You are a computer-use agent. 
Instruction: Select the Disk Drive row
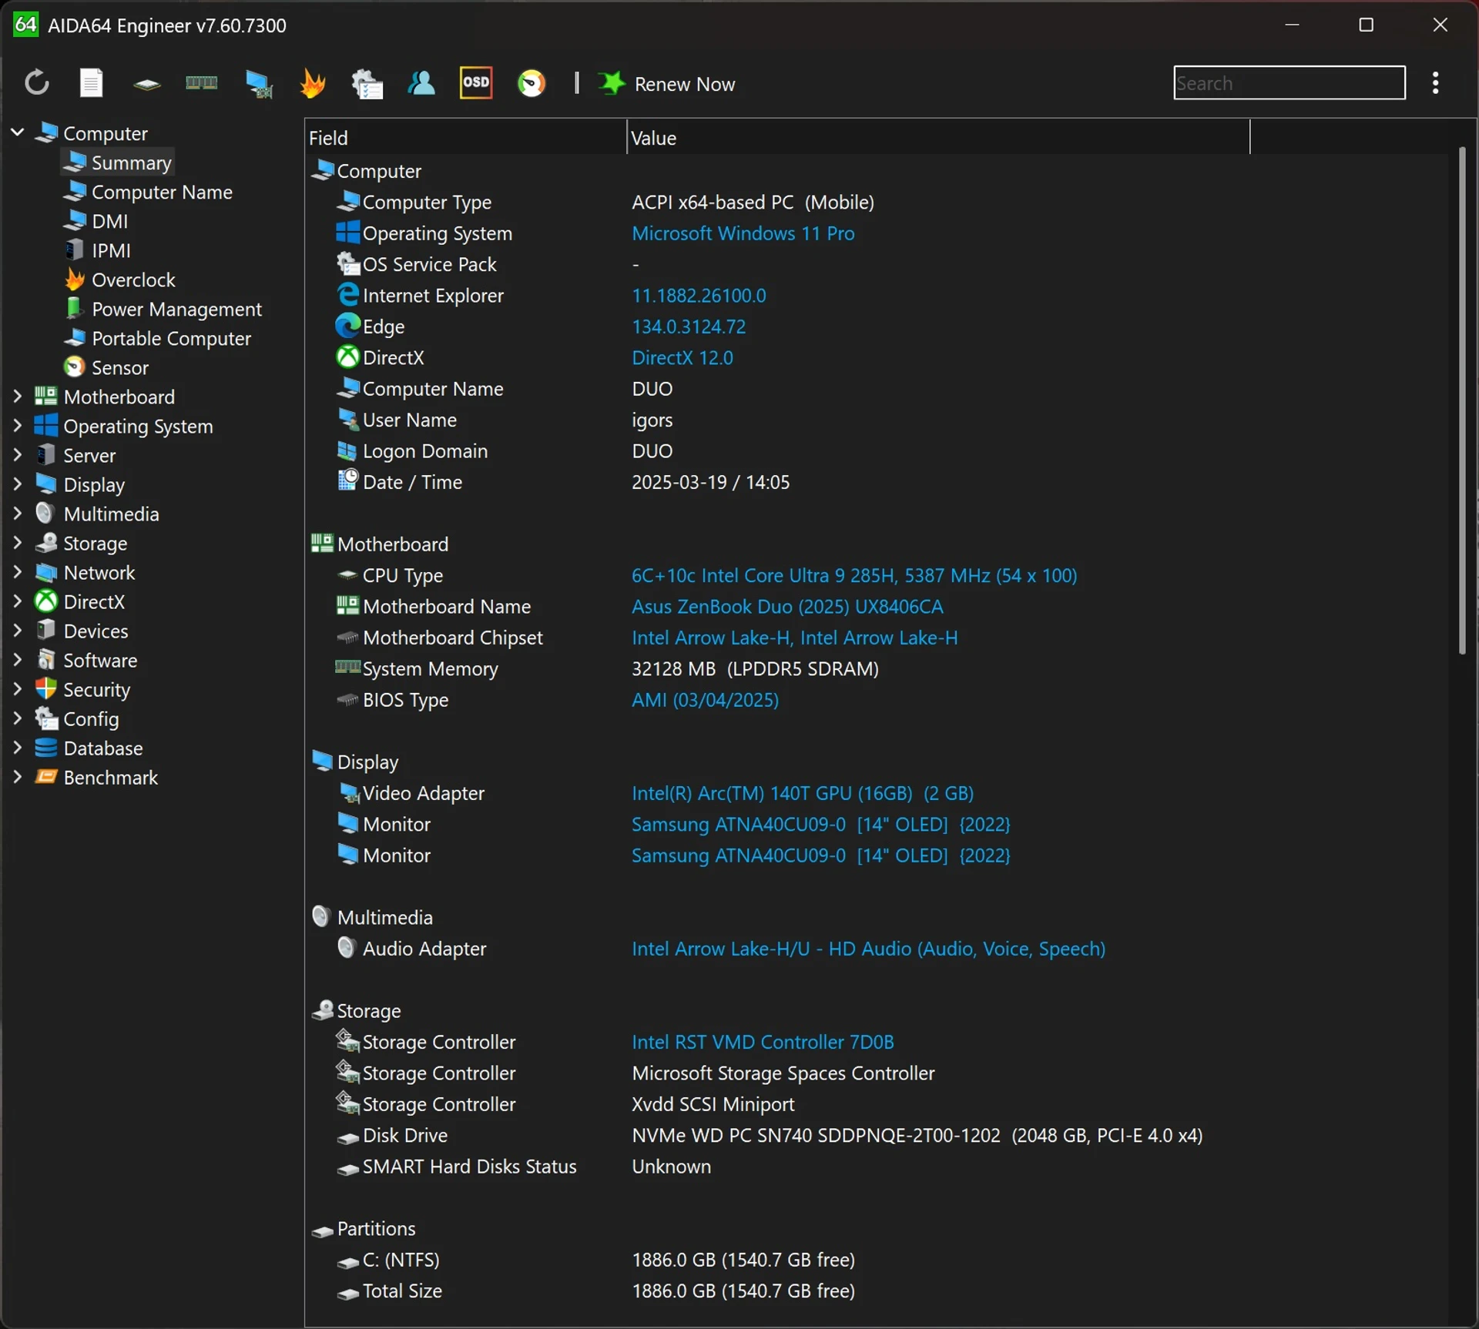click(x=878, y=1135)
